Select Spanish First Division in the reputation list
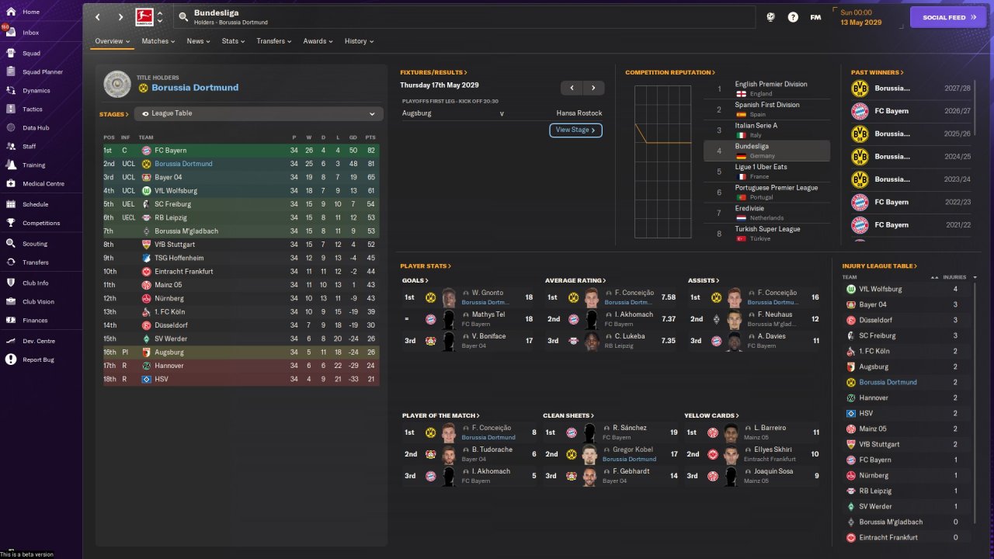994x559 pixels. click(766, 109)
